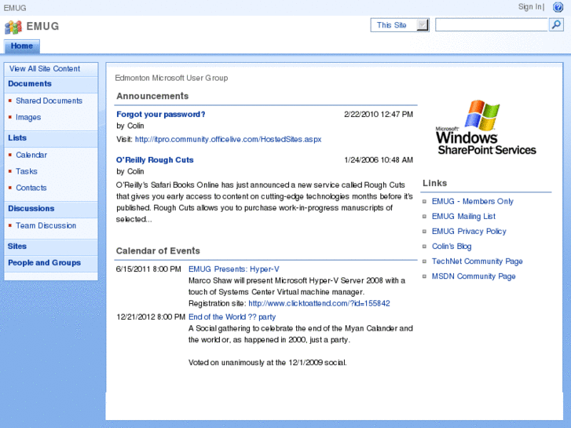This screenshot has width=571, height=428.
Task: Click the 6/15/2011 8:00 PM event date
Action: [x=148, y=269]
